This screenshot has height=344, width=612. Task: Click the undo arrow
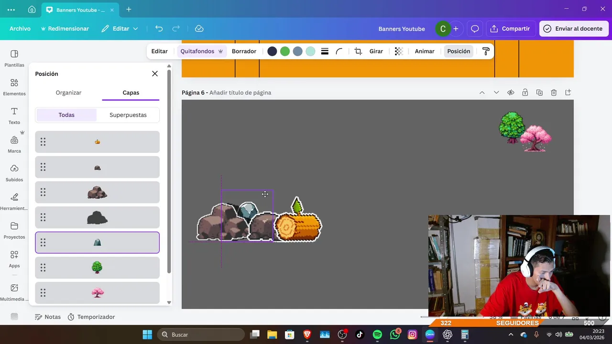coord(159,29)
